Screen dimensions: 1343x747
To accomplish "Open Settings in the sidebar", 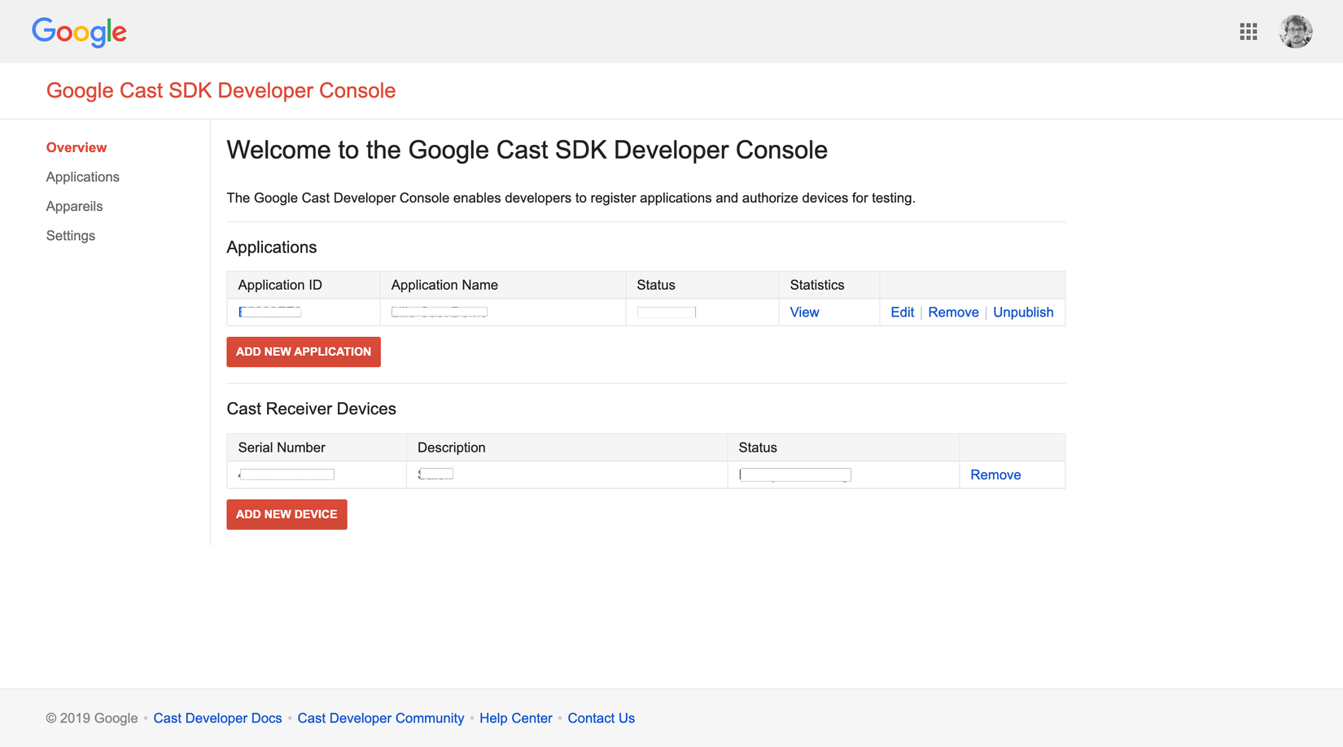I will coord(71,235).
